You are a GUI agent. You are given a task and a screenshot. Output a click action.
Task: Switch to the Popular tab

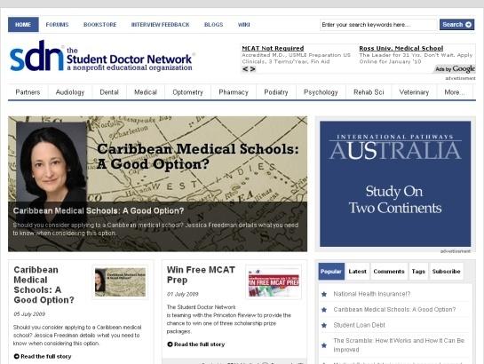(331, 272)
